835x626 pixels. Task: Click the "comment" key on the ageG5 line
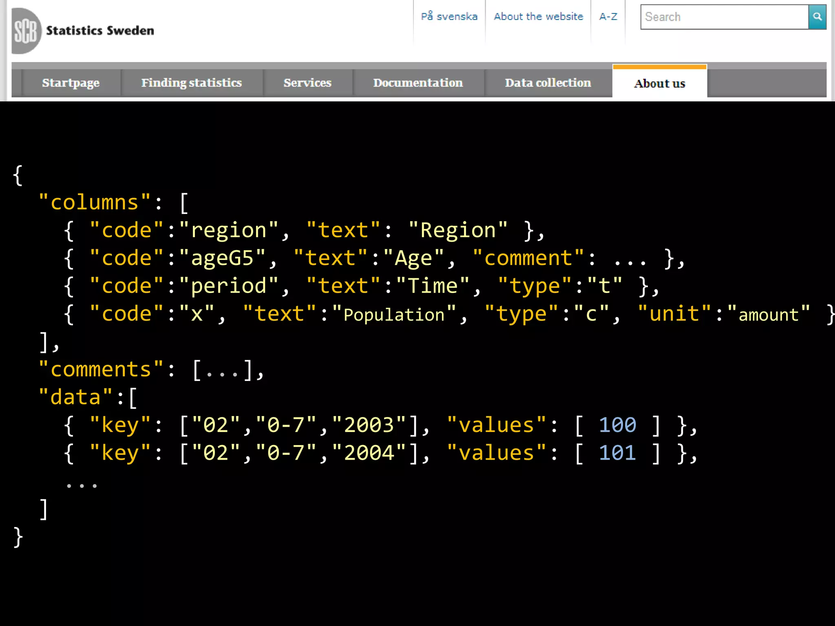click(x=528, y=258)
